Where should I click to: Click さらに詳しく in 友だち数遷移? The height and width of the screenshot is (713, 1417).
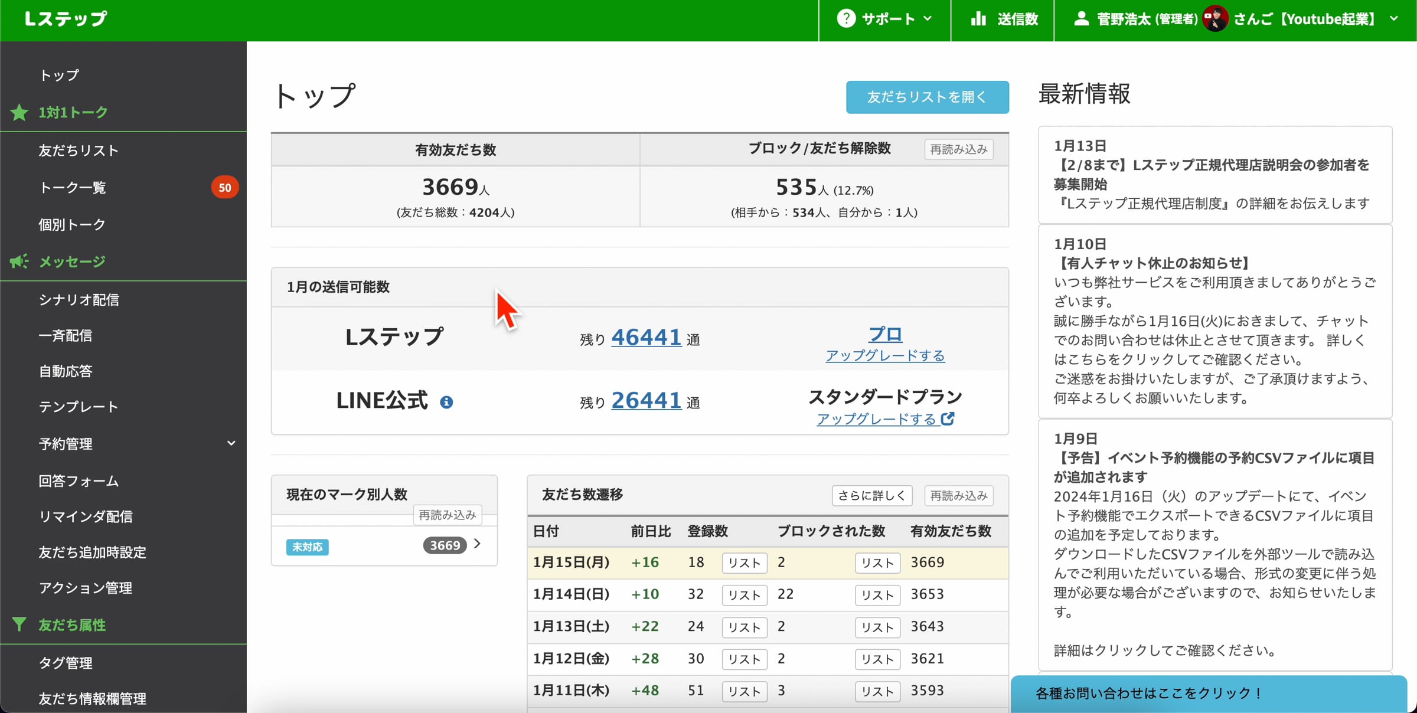click(872, 496)
